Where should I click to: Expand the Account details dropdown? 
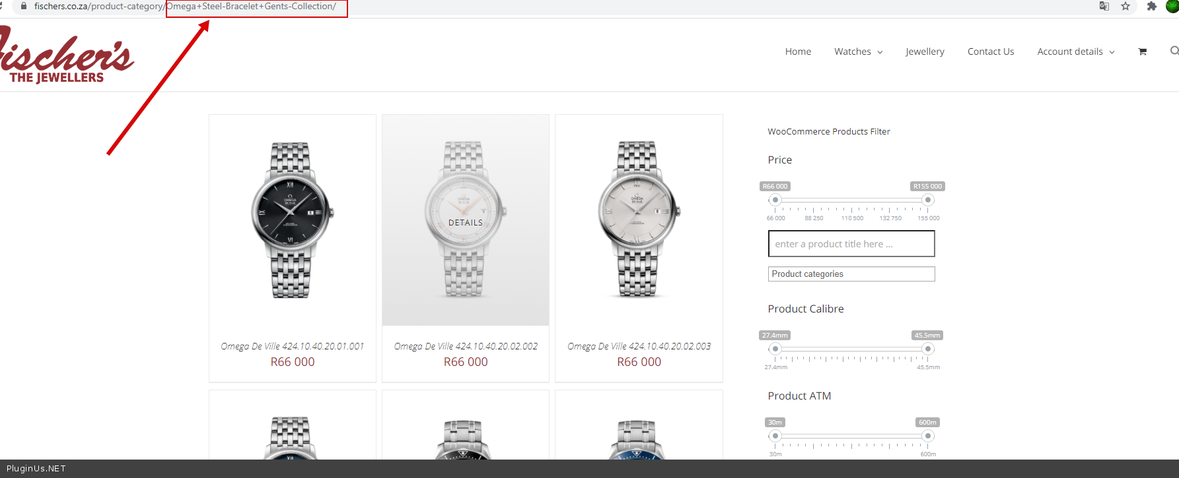tap(1075, 51)
